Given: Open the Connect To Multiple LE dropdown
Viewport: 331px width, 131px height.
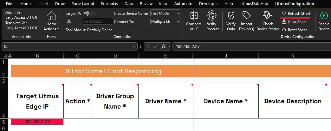Looking at the screenshot, I should click(x=165, y=21).
